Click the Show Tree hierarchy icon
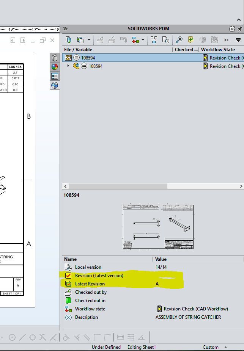 click(154, 39)
